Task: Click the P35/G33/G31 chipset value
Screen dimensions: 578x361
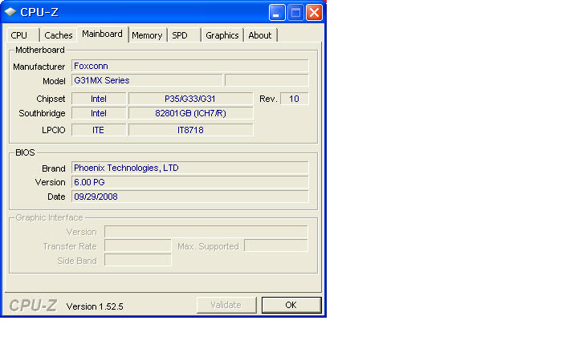Action: click(x=190, y=99)
